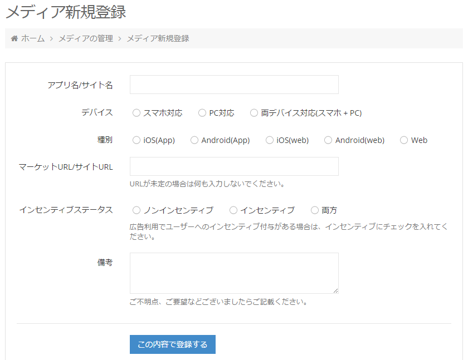Select ノンインセンティブ incentive status
The width and height of the screenshot is (468, 360).
(x=136, y=210)
